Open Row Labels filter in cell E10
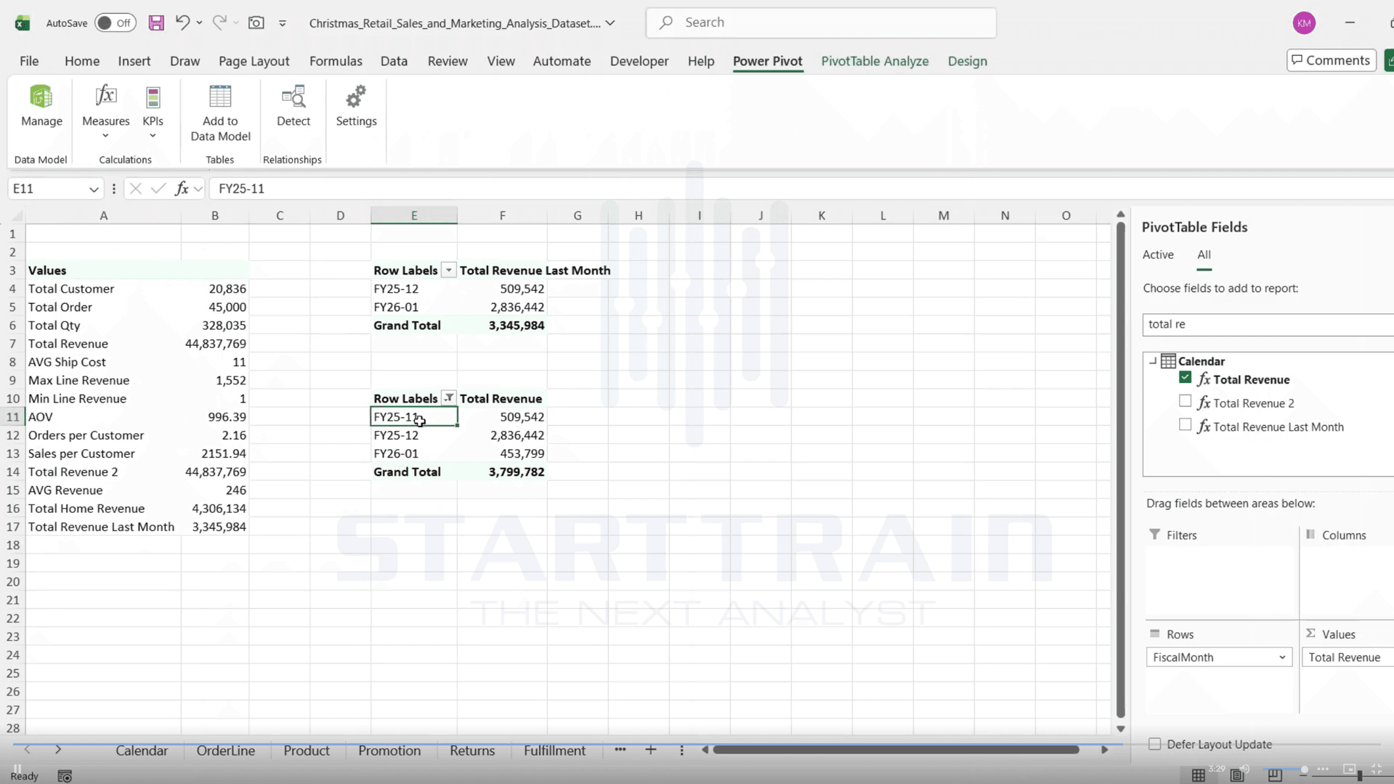Viewport: 1394px width, 784px height. (x=448, y=398)
